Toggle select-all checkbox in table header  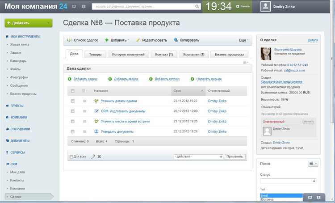(73, 91)
